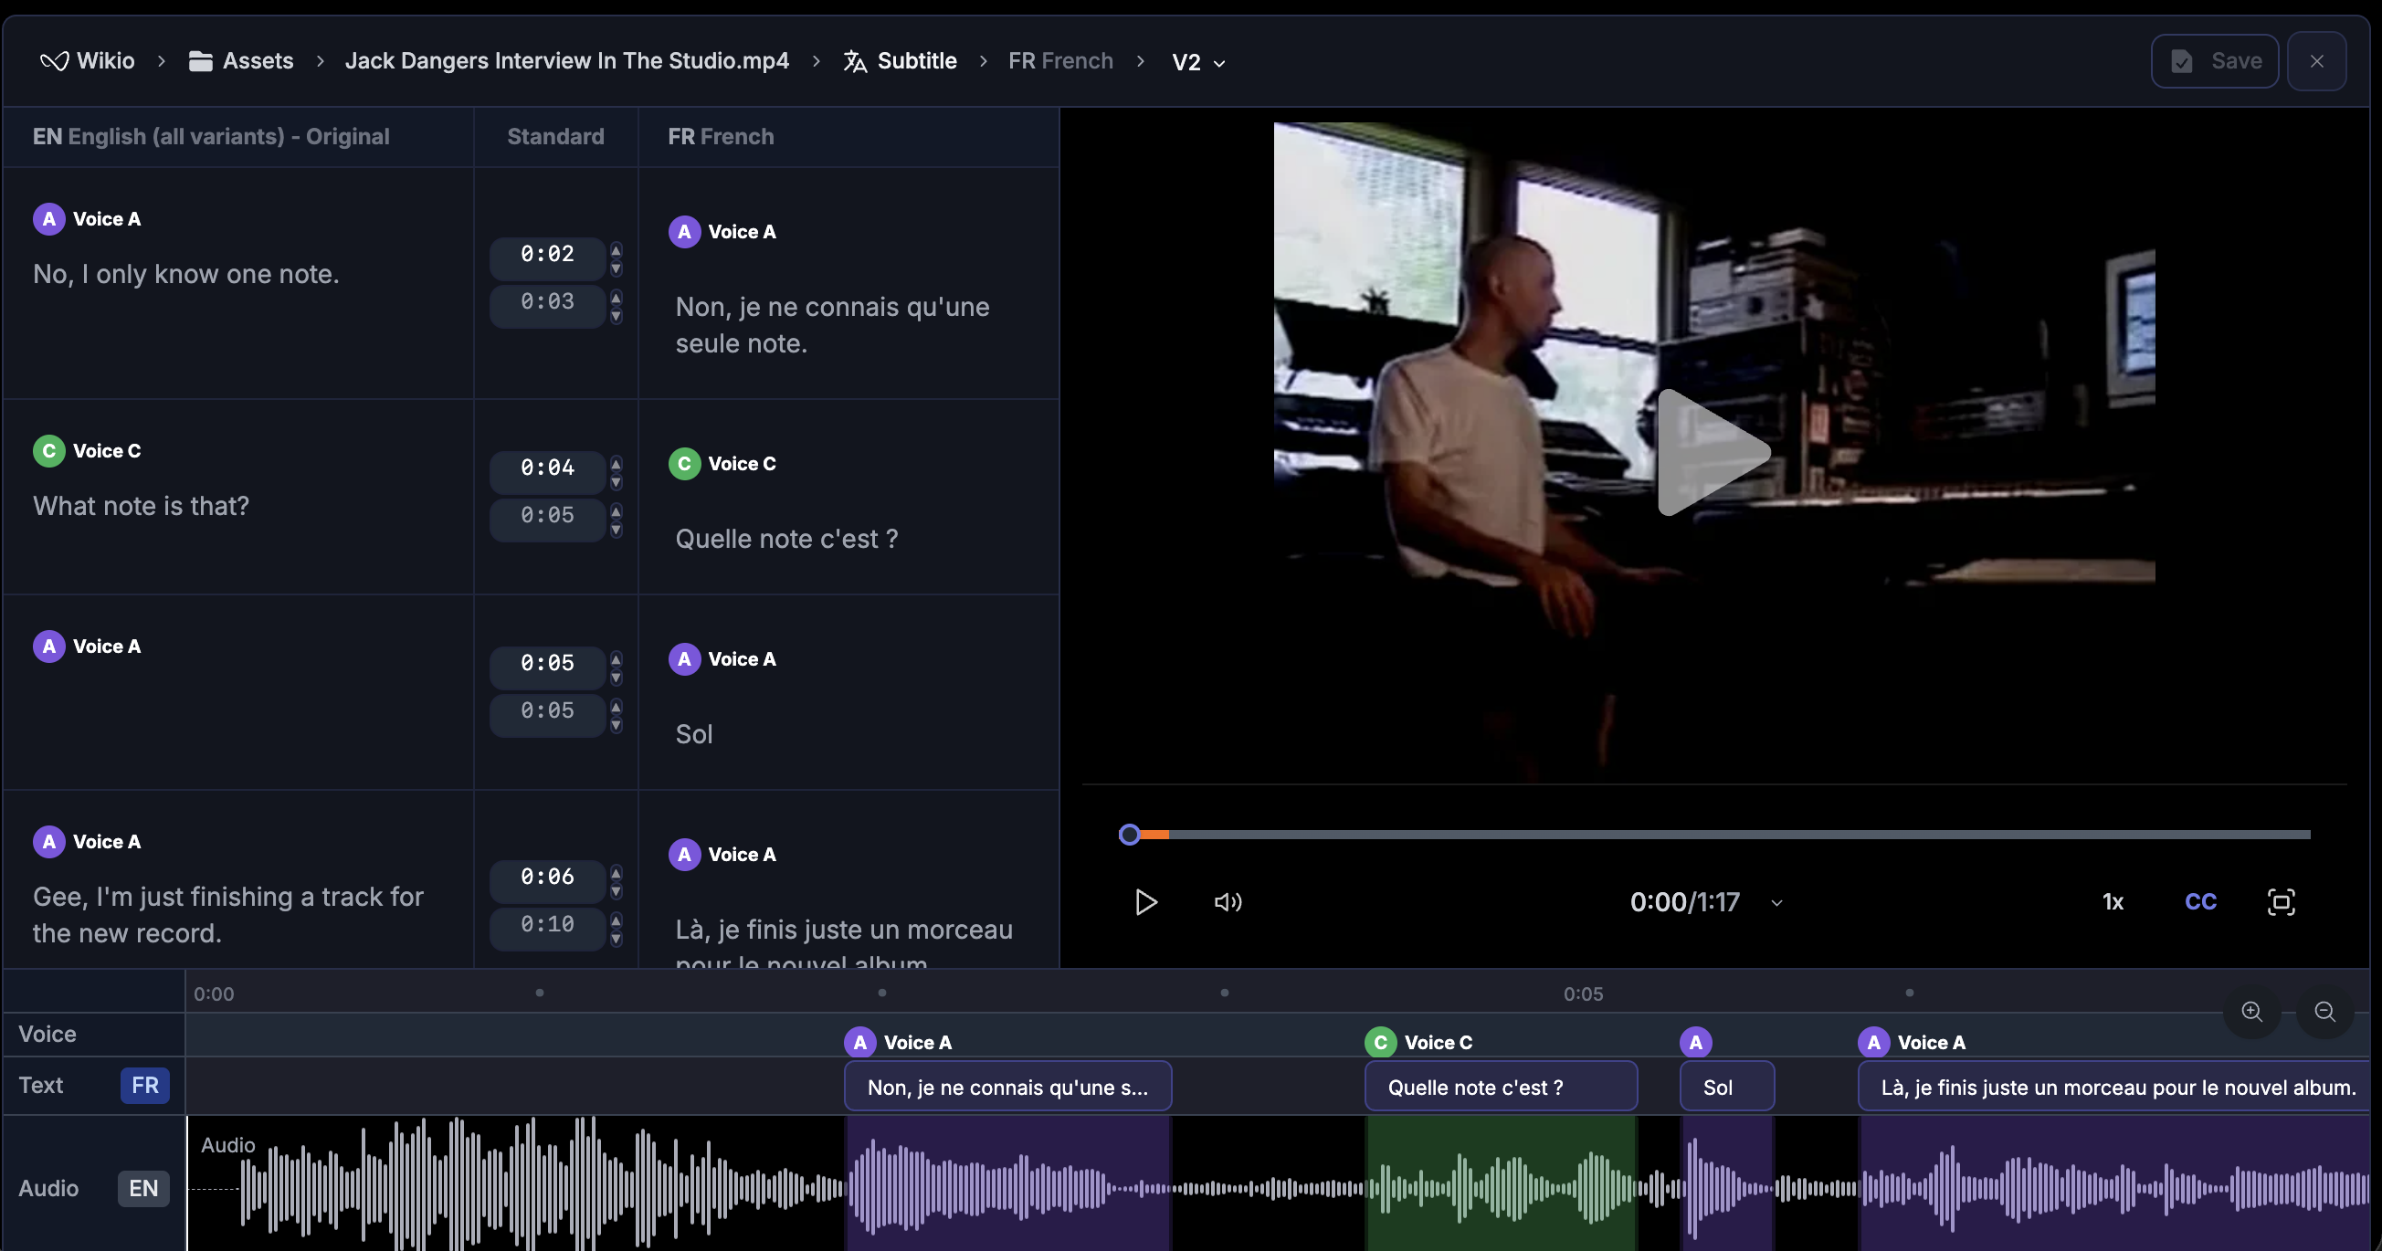
Task: Select the 'Quelle note c'est ?' timeline clip
Action: coord(1500,1088)
